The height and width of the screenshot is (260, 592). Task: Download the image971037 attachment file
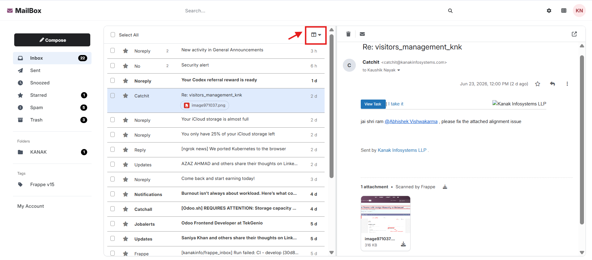tap(403, 244)
